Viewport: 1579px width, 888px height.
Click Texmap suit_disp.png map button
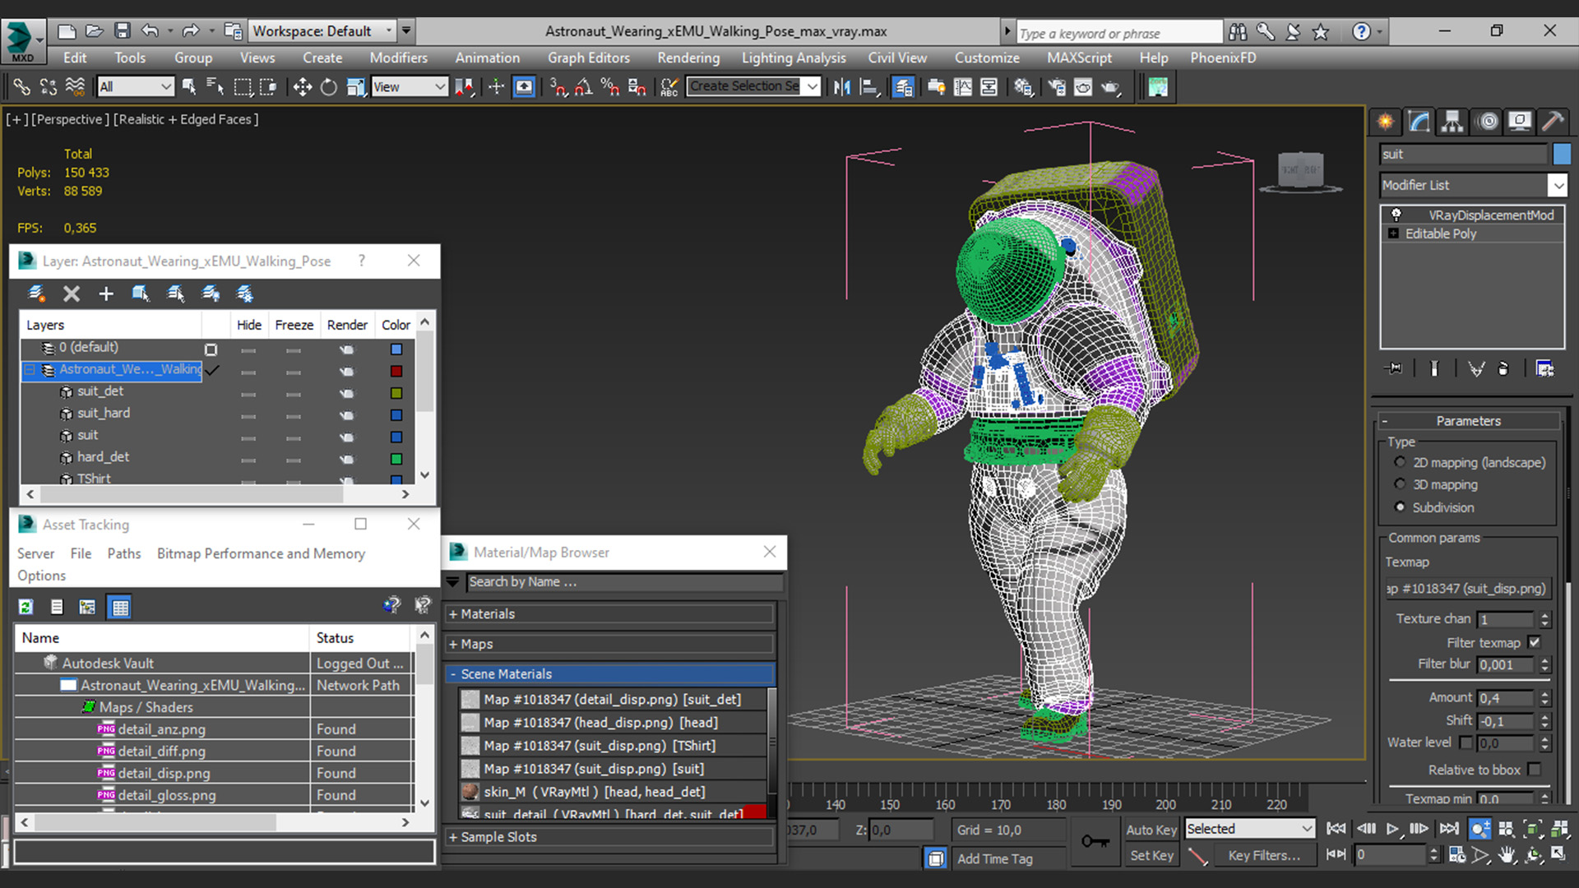pyautogui.click(x=1467, y=589)
